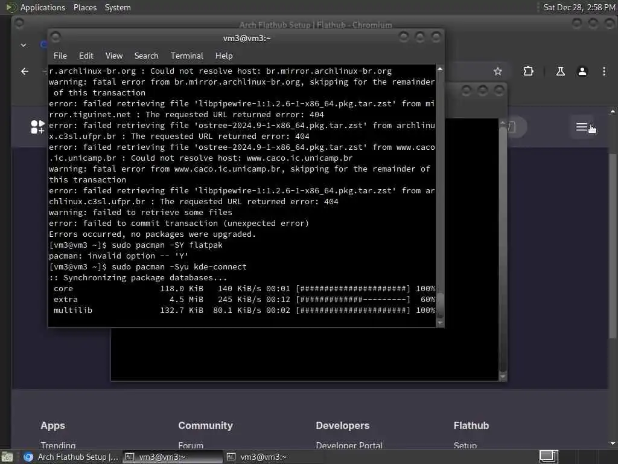Click the 'Community' footer heading
Image resolution: width=618 pixels, height=464 pixels.
coord(205,426)
